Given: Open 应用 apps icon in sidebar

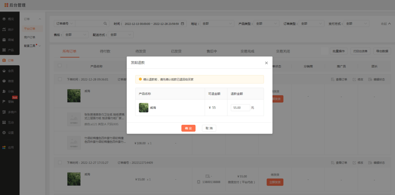Looking at the screenshot, I should pyautogui.click(x=4, y=148).
